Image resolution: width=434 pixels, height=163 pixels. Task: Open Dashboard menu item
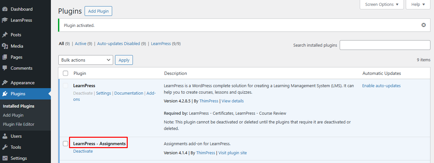(x=25, y=9)
